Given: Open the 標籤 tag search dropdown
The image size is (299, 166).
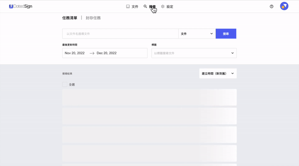Looking at the screenshot, I should [x=194, y=53].
